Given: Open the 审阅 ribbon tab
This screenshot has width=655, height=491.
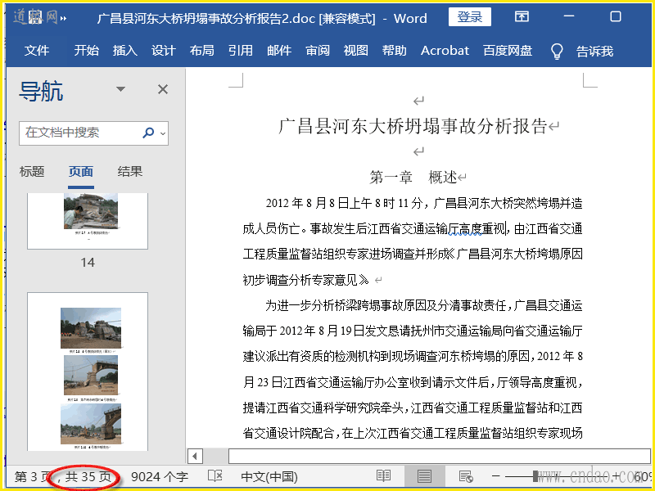Looking at the screenshot, I should point(318,51).
